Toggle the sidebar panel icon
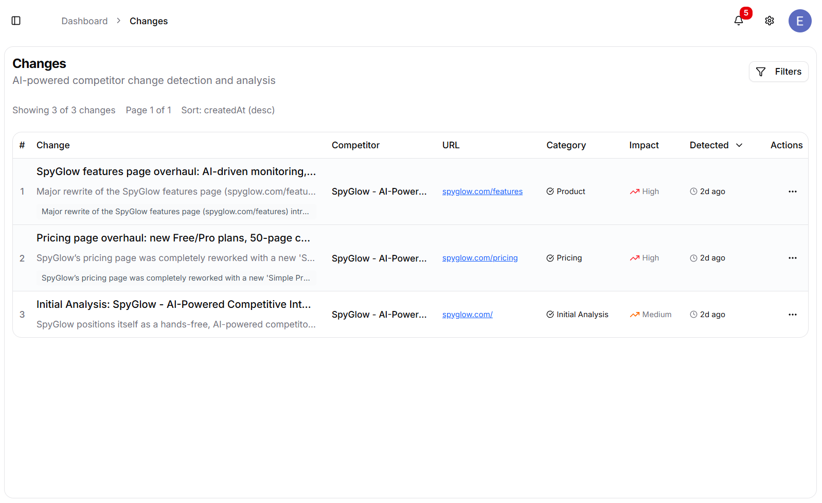The image size is (822, 503). (x=16, y=21)
